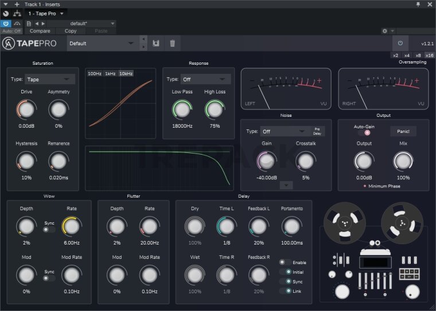Open the Noise Type dropdown

285,131
